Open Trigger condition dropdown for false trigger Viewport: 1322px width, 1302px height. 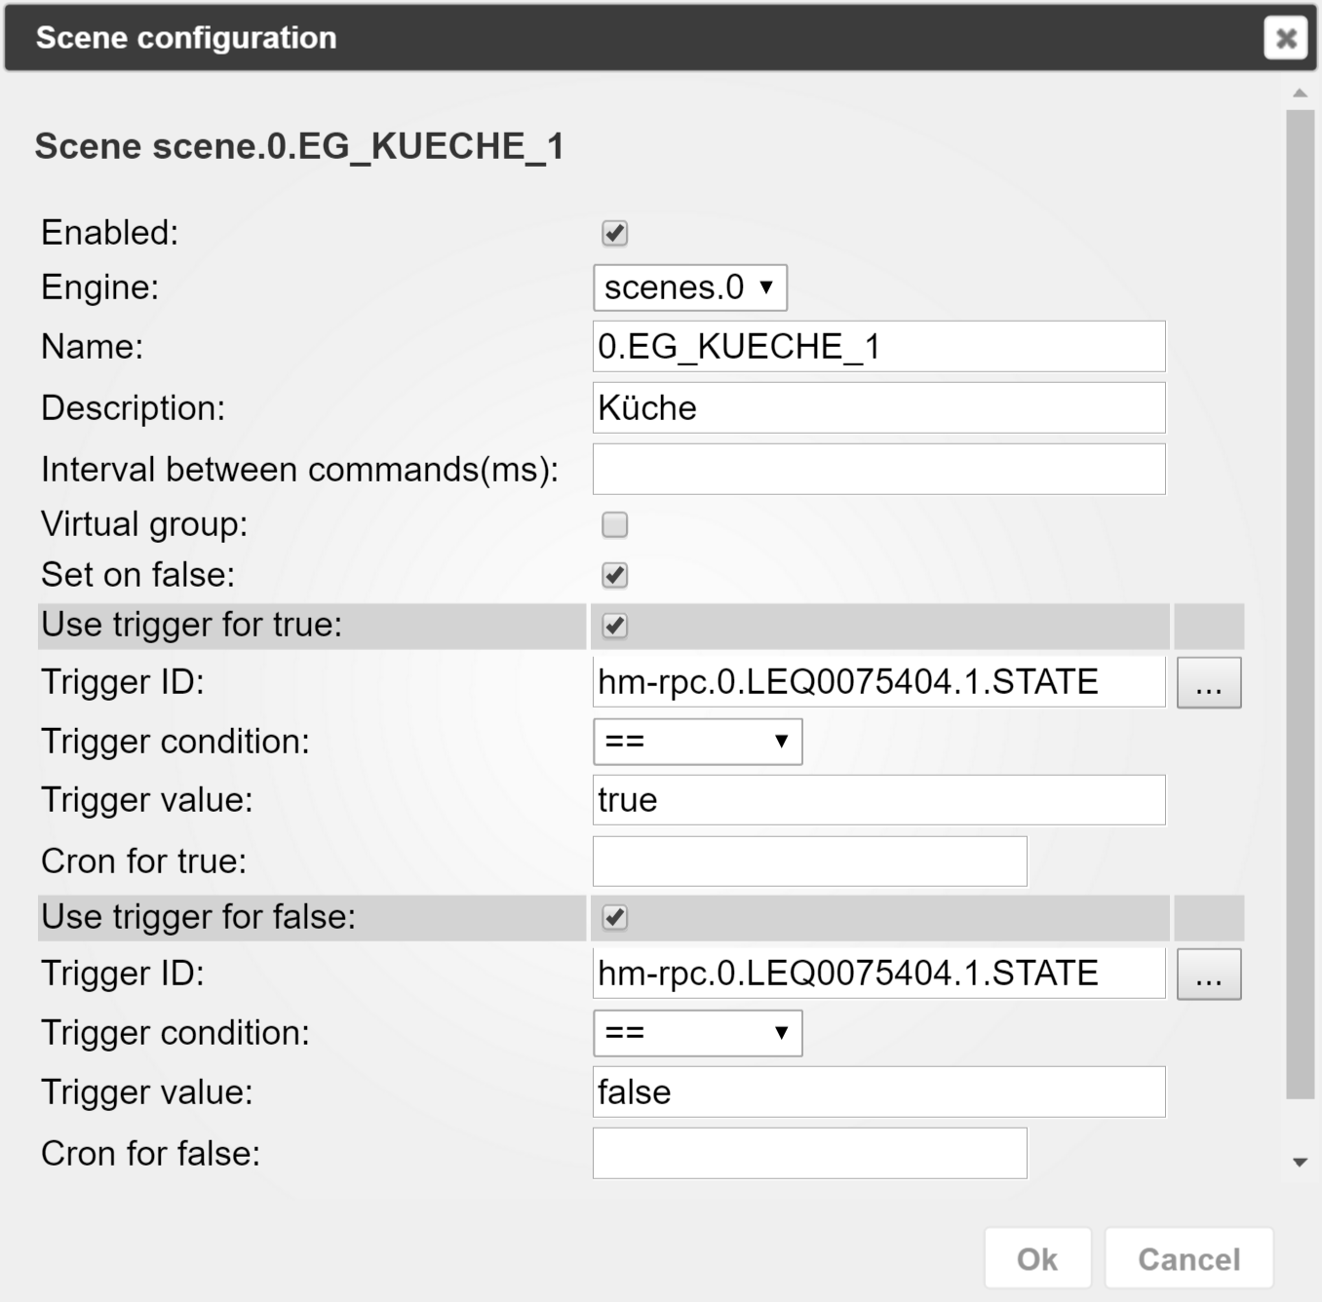[x=697, y=1033]
